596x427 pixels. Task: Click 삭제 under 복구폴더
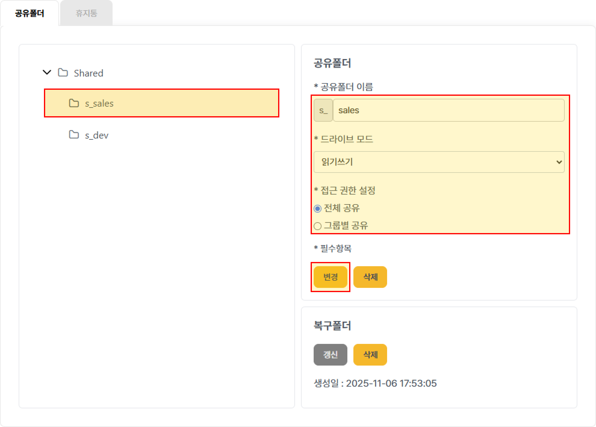(x=370, y=355)
